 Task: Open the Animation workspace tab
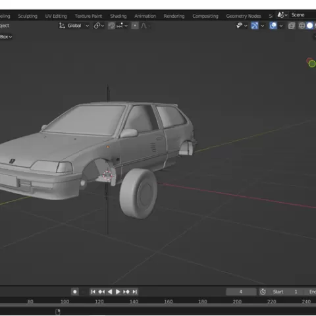coord(145,16)
